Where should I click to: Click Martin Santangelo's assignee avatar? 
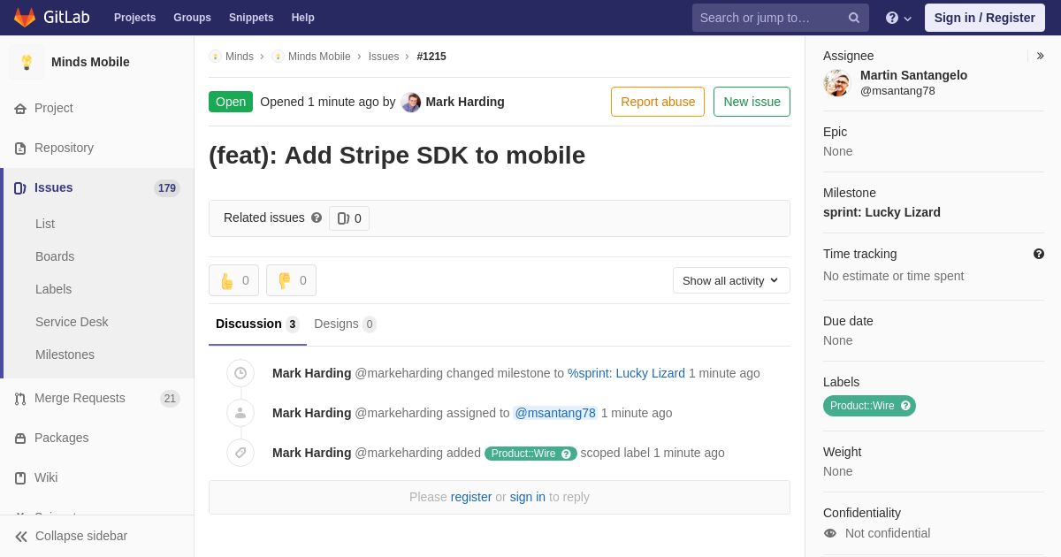coord(836,83)
